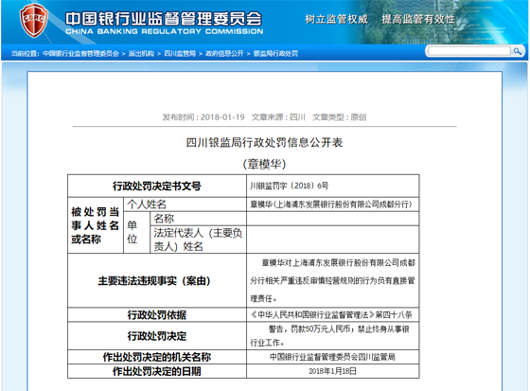530x391 pixels.
Task: Open 四川监管局 breadcrumb link
Action: pyautogui.click(x=180, y=53)
